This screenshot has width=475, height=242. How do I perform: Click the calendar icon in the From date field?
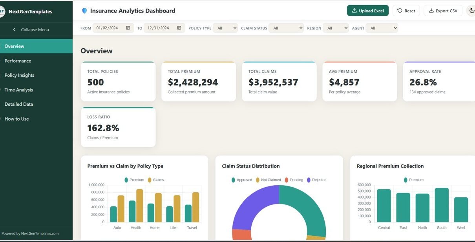(x=128, y=28)
